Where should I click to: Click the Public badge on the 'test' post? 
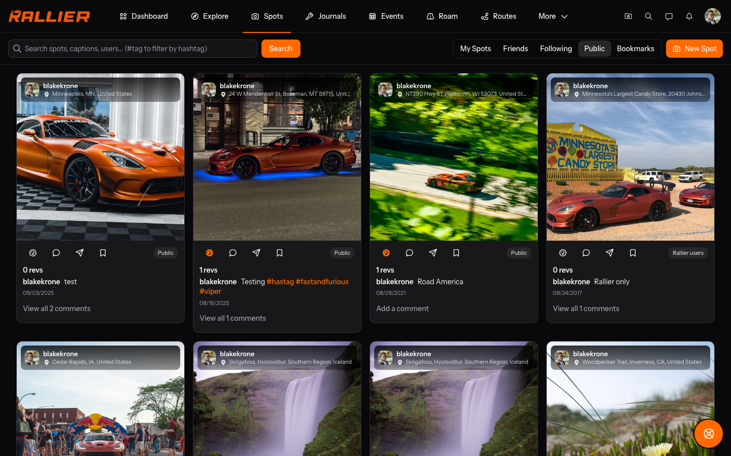tap(165, 253)
